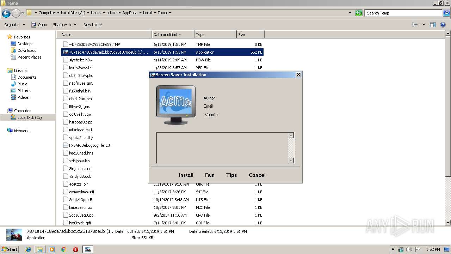Launch Chrome from the taskbar
Image resolution: width=451 pixels, height=254 pixels.
[x=64, y=249]
